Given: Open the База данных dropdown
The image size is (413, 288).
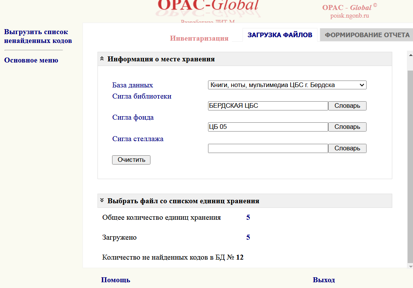Looking at the screenshot, I should [x=287, y=85].
